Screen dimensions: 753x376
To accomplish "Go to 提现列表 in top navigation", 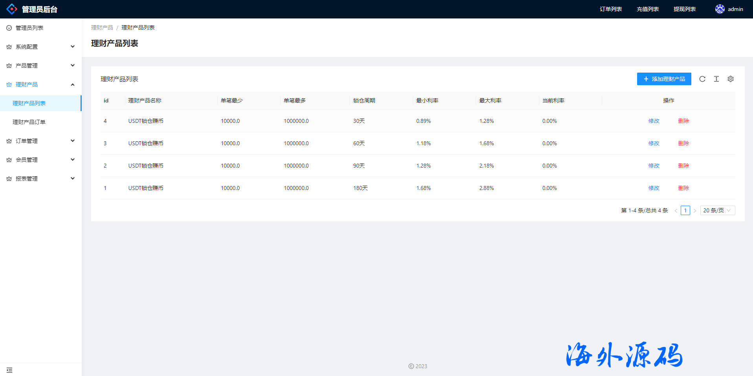I will 685,9.
